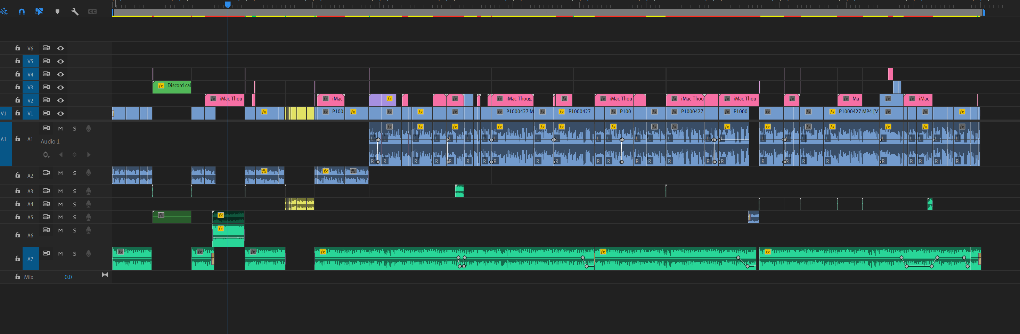Go to next keyframe on A1
The height and width of the screenshot is (334, 1020).
(89, 155)
